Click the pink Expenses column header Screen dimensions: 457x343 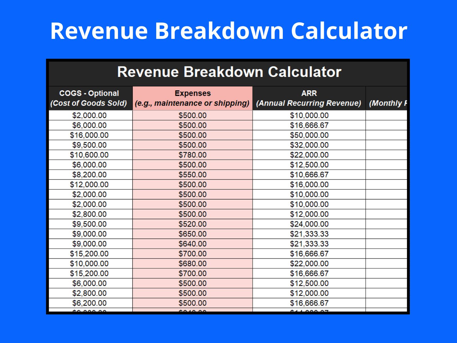192,98
